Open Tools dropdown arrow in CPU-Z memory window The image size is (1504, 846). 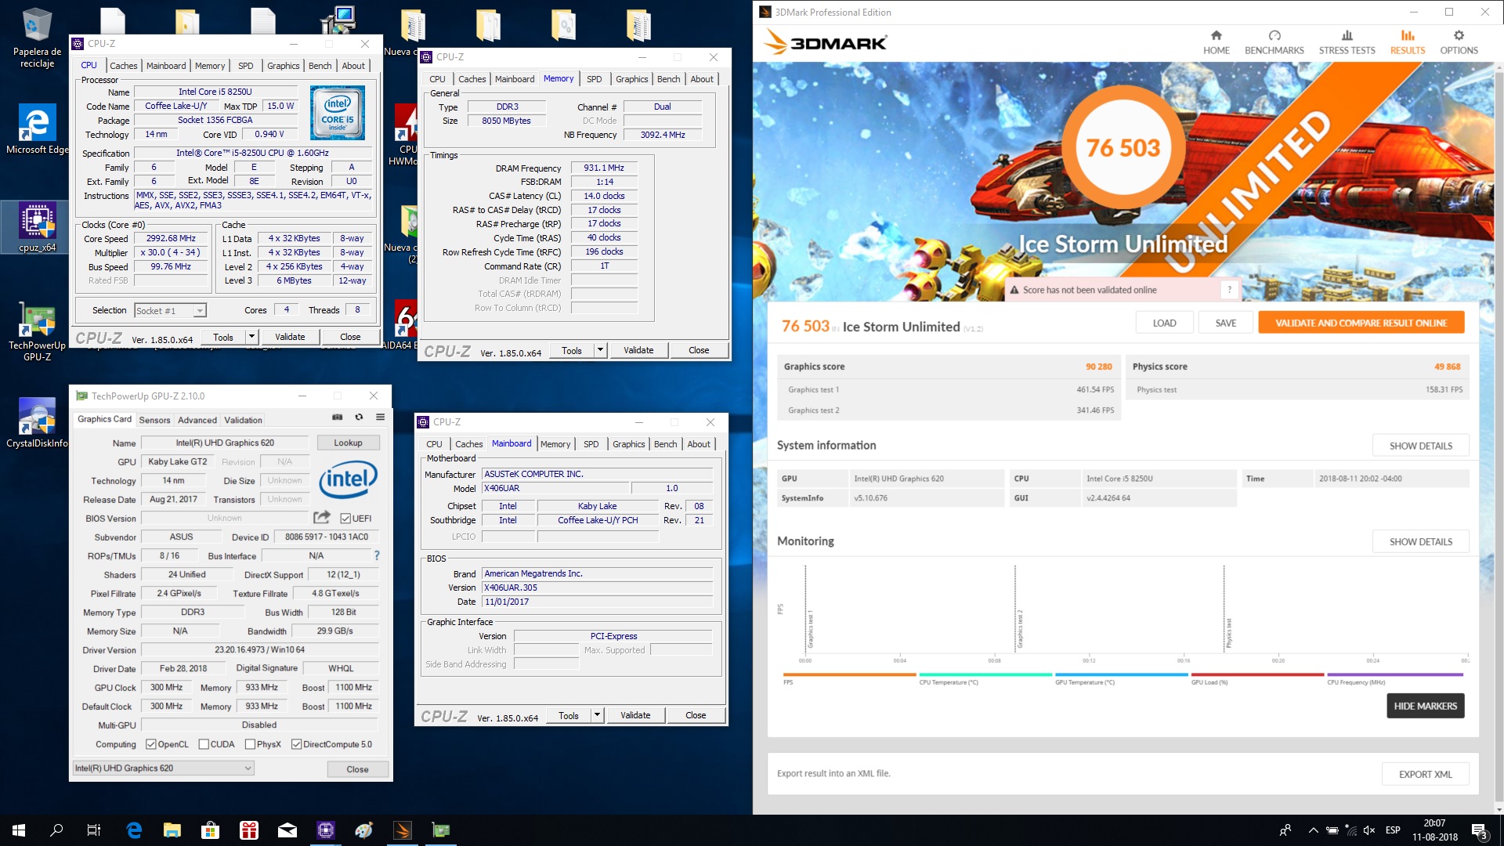tap(600, 350)
